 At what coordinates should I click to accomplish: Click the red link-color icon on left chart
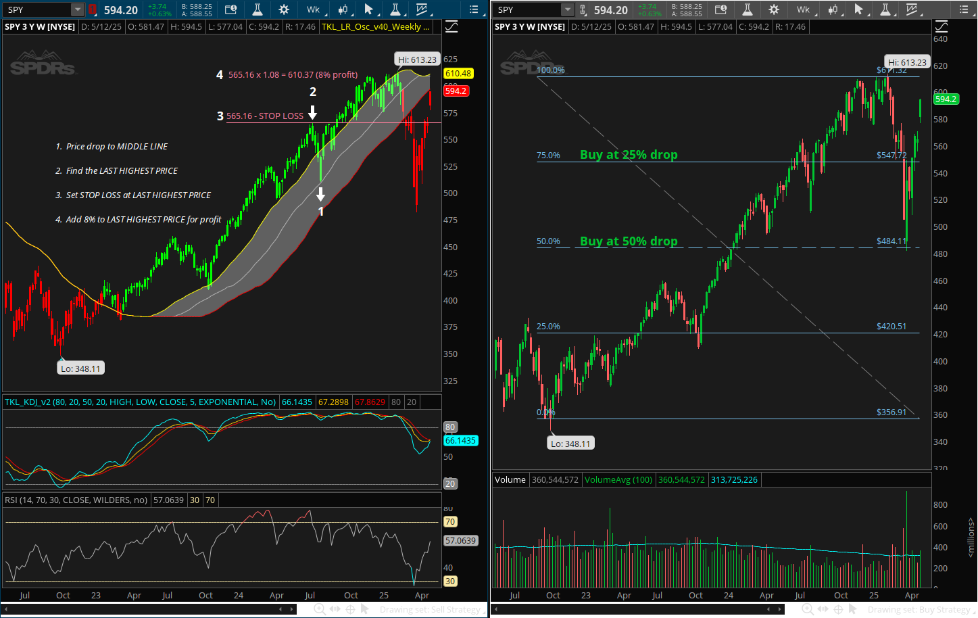[x=93, y=9]
